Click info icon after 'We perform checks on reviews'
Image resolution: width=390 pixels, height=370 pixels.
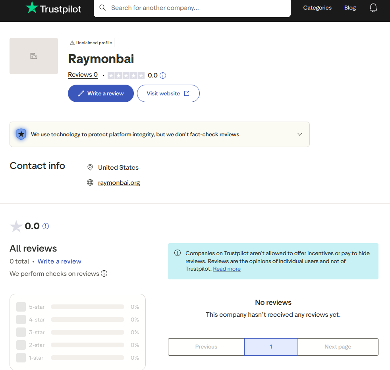(x=104, y=273)
